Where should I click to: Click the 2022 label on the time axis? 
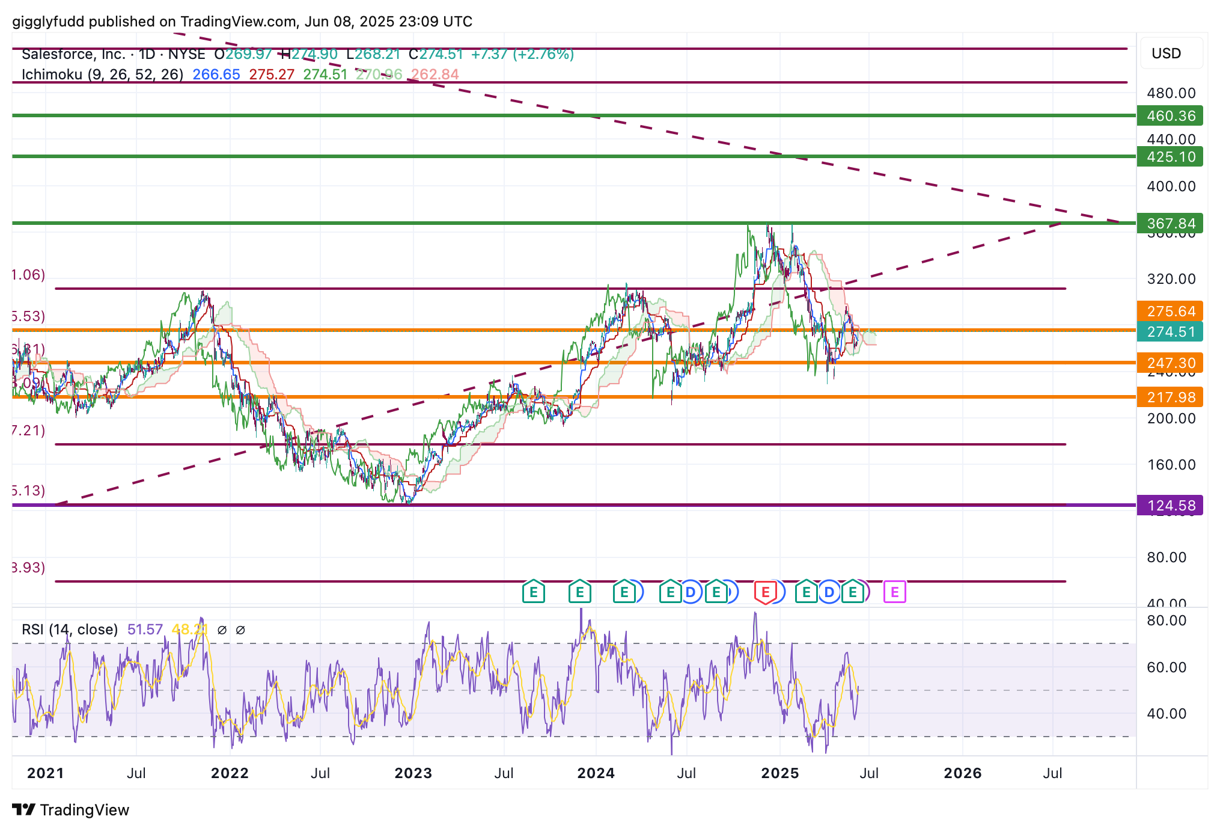230,773
